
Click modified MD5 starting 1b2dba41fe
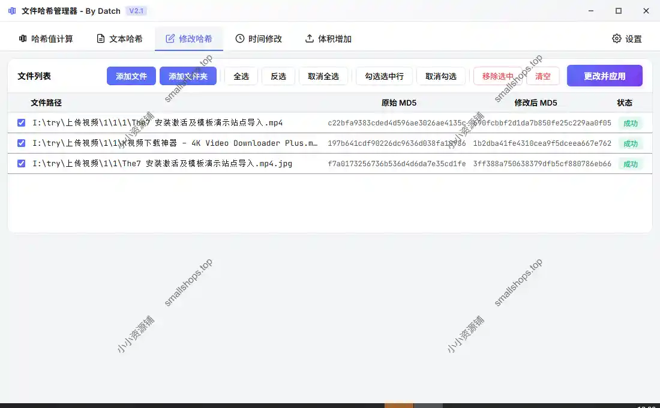click(x=542, y=143)
